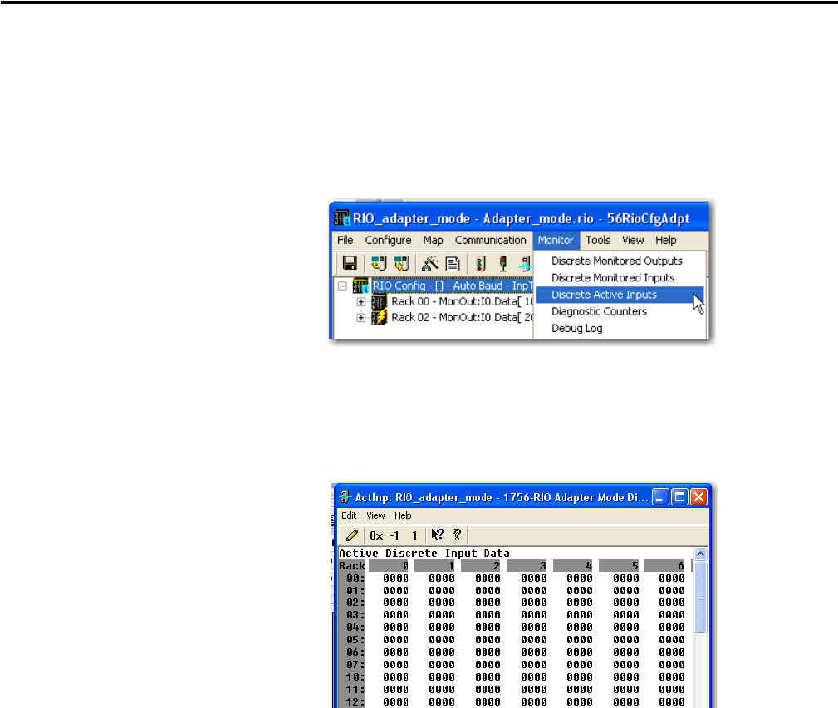
Task: Click the scroll up arrow in ActInp window
Action: click(x=700, y=554)
